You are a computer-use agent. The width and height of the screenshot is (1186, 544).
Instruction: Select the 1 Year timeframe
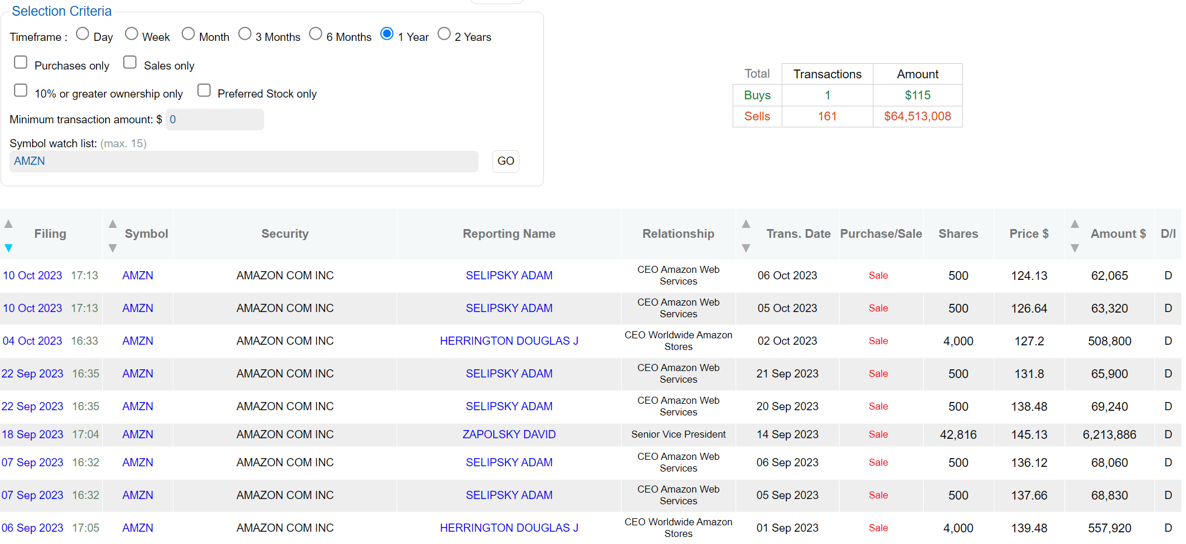point(387,34)
